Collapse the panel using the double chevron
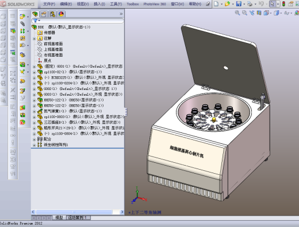Screen dimensions: 299x227 [121, 14]
